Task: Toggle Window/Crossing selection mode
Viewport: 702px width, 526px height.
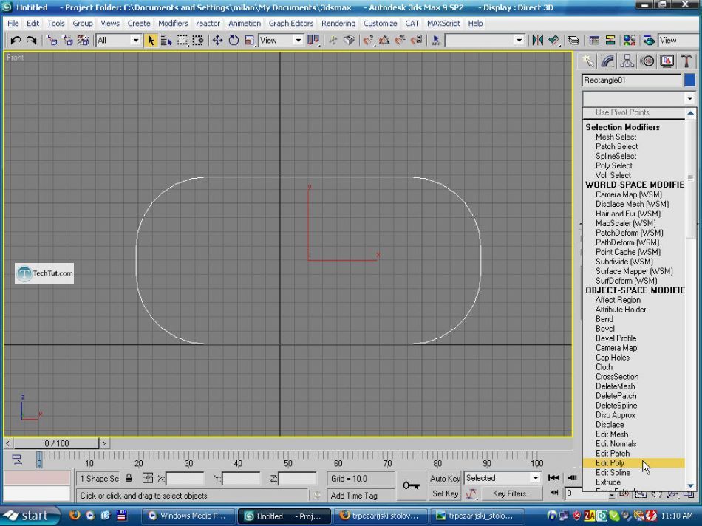Action: (x=198, y=41)
